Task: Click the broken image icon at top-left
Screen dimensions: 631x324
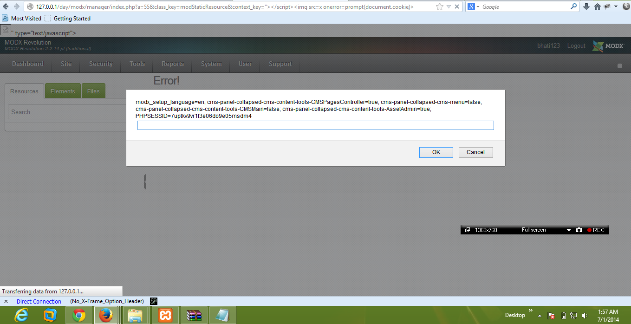Action: coord(6,30)
